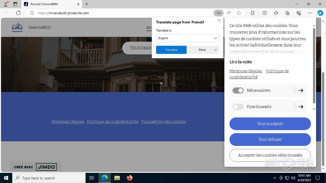Click the cookie panel scrollbar thumb
The image size is (326, 183).
(314, 66)
